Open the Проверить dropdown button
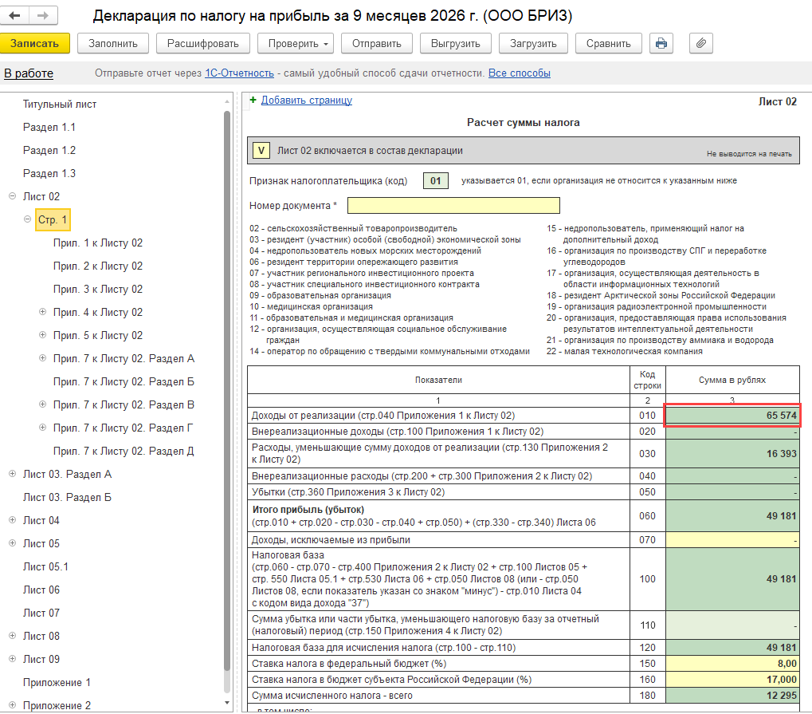812x714 pixels. point(295,44)
